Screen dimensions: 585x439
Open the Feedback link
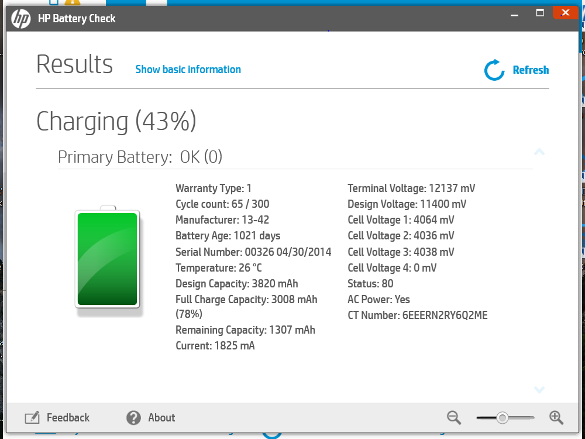pyautogui.click(x=68, y=417)
